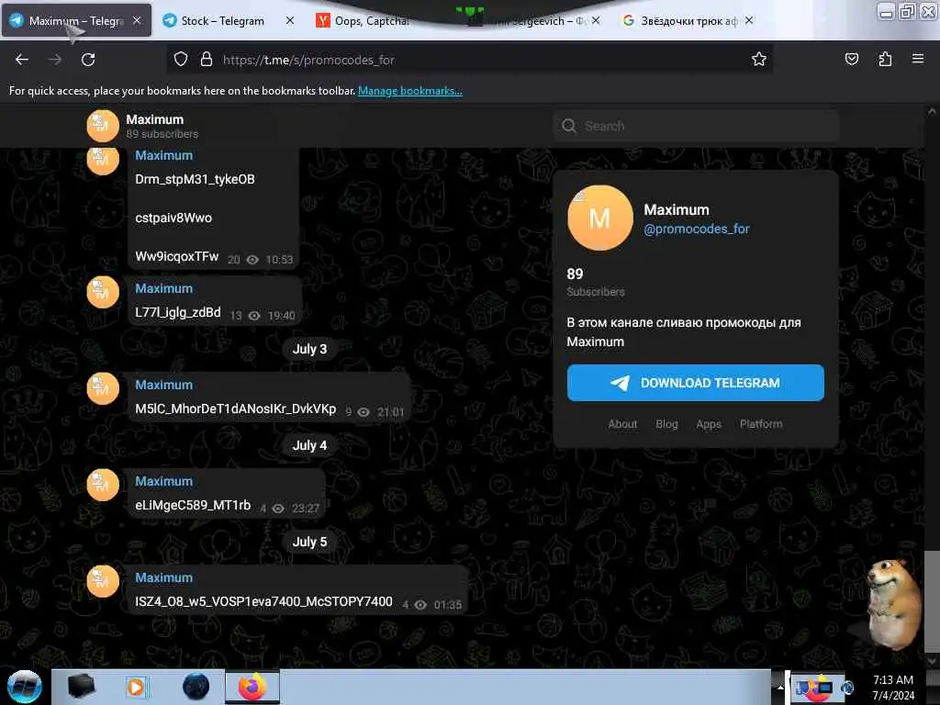Click the search magnifier icon
Image resolution: width=940 pixels, height=705 pixels.
pos(569,126)
